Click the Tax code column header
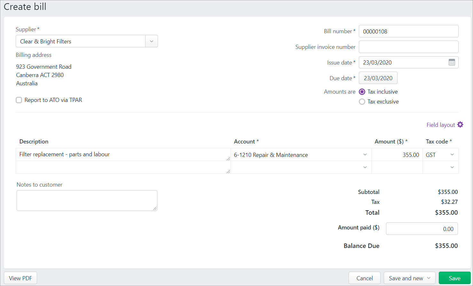The width and height of the screenshot is (473, 286). click(x=439, y=142)
